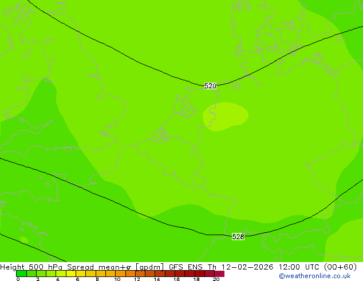363x281 pixels.
Task: Click the scale value 20
Action: coord(216,279)
